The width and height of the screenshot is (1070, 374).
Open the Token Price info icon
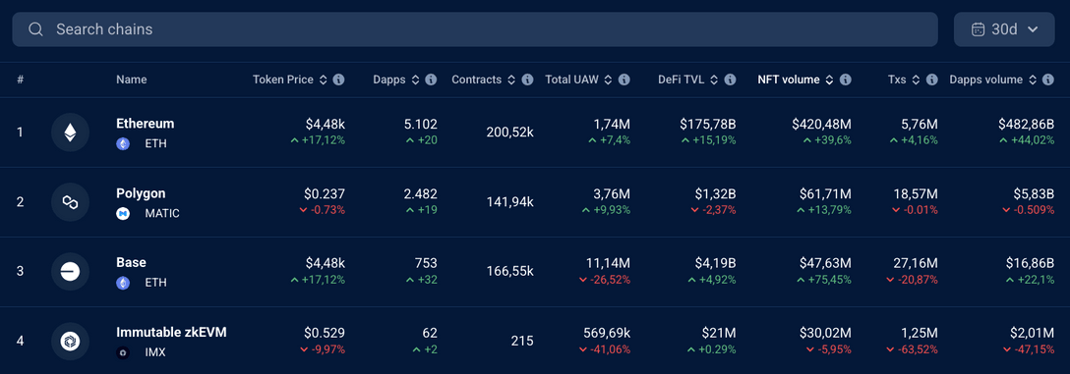click(x=338, y=80)
